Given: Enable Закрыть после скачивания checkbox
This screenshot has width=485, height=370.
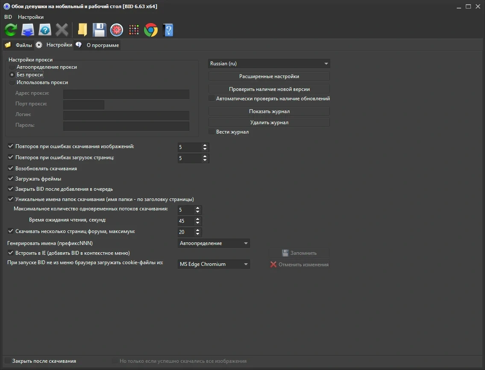Looking at the screenshot, I should pos(7,361).
